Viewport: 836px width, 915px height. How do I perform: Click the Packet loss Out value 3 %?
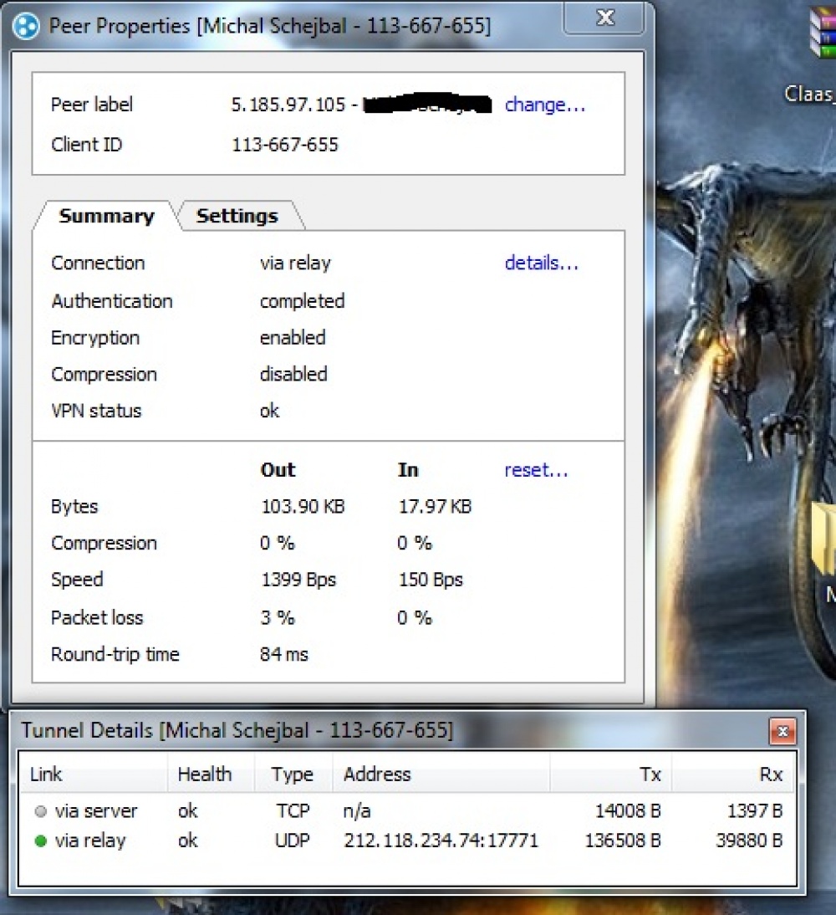click(278, 618)
